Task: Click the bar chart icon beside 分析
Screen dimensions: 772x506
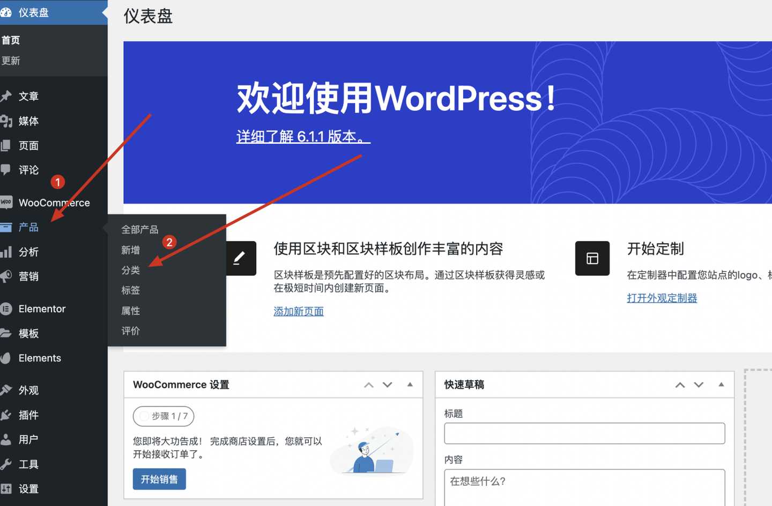Action: pos(6,252)
